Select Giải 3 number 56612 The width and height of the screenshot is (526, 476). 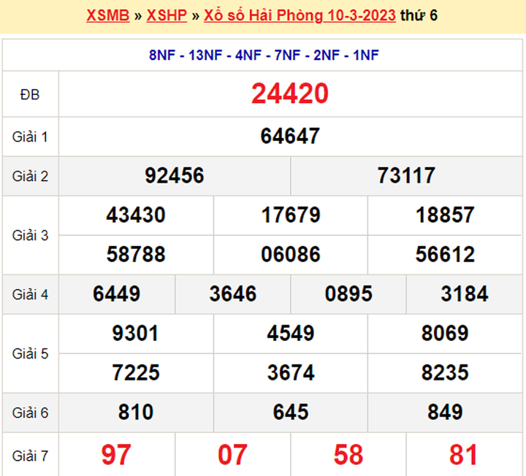[x=445, y=254]
